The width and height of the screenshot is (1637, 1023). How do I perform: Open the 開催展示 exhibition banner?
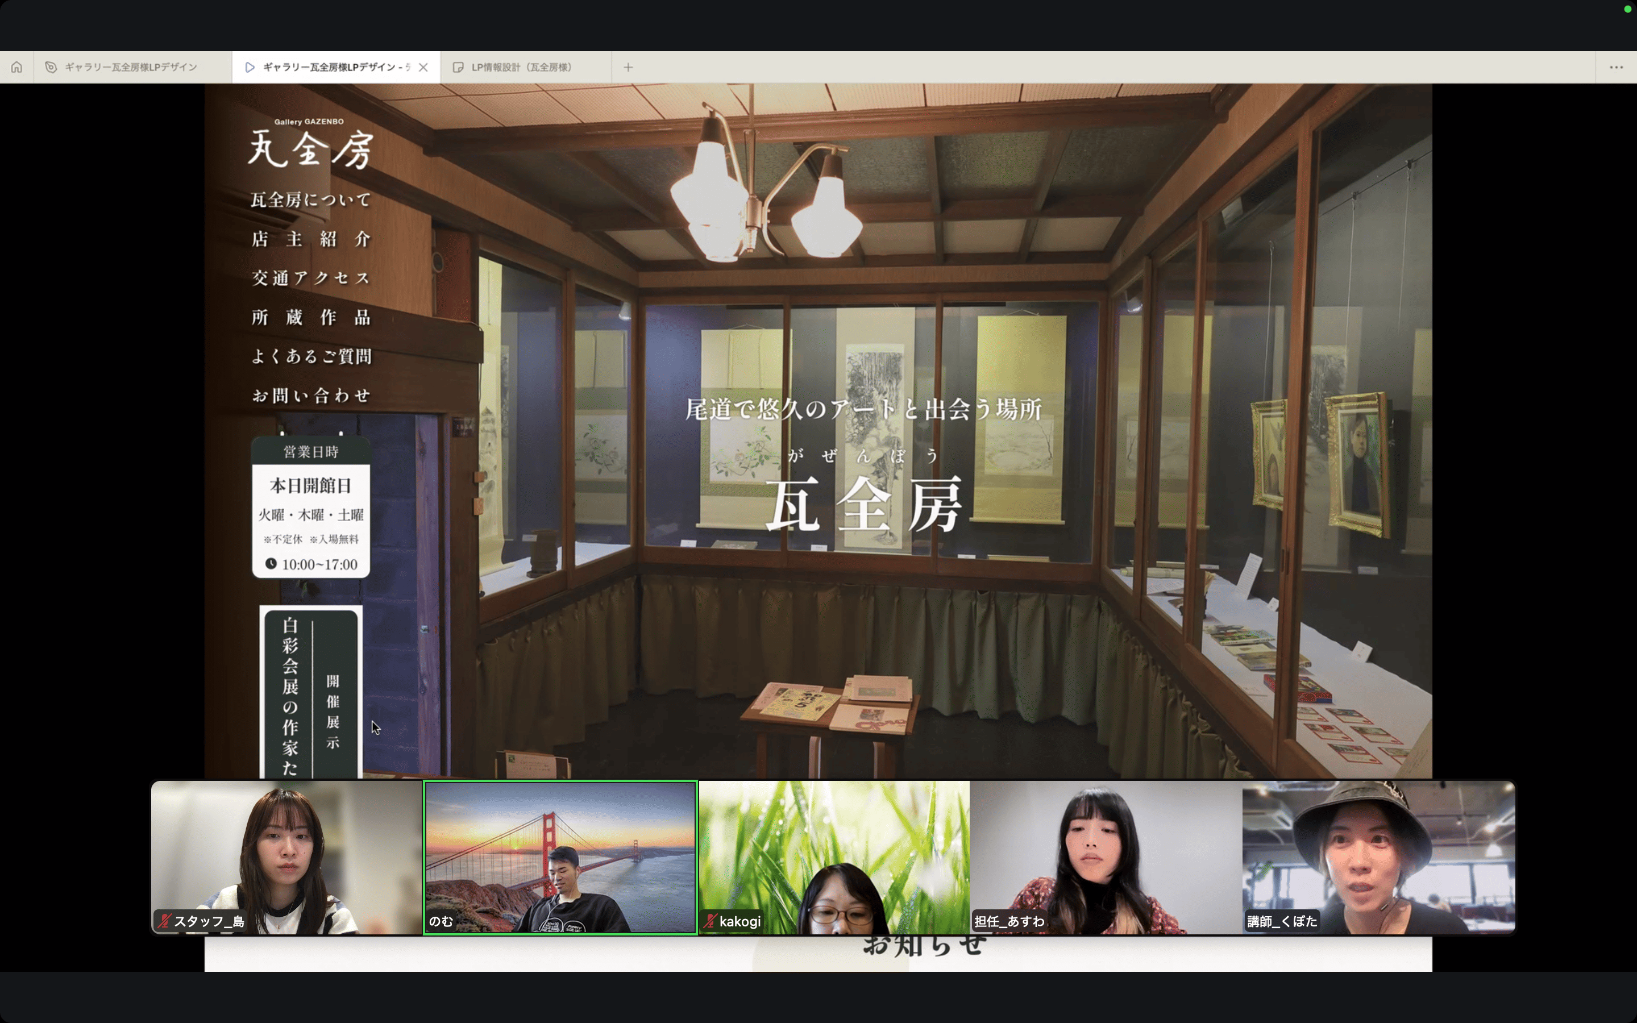[310, 690]
